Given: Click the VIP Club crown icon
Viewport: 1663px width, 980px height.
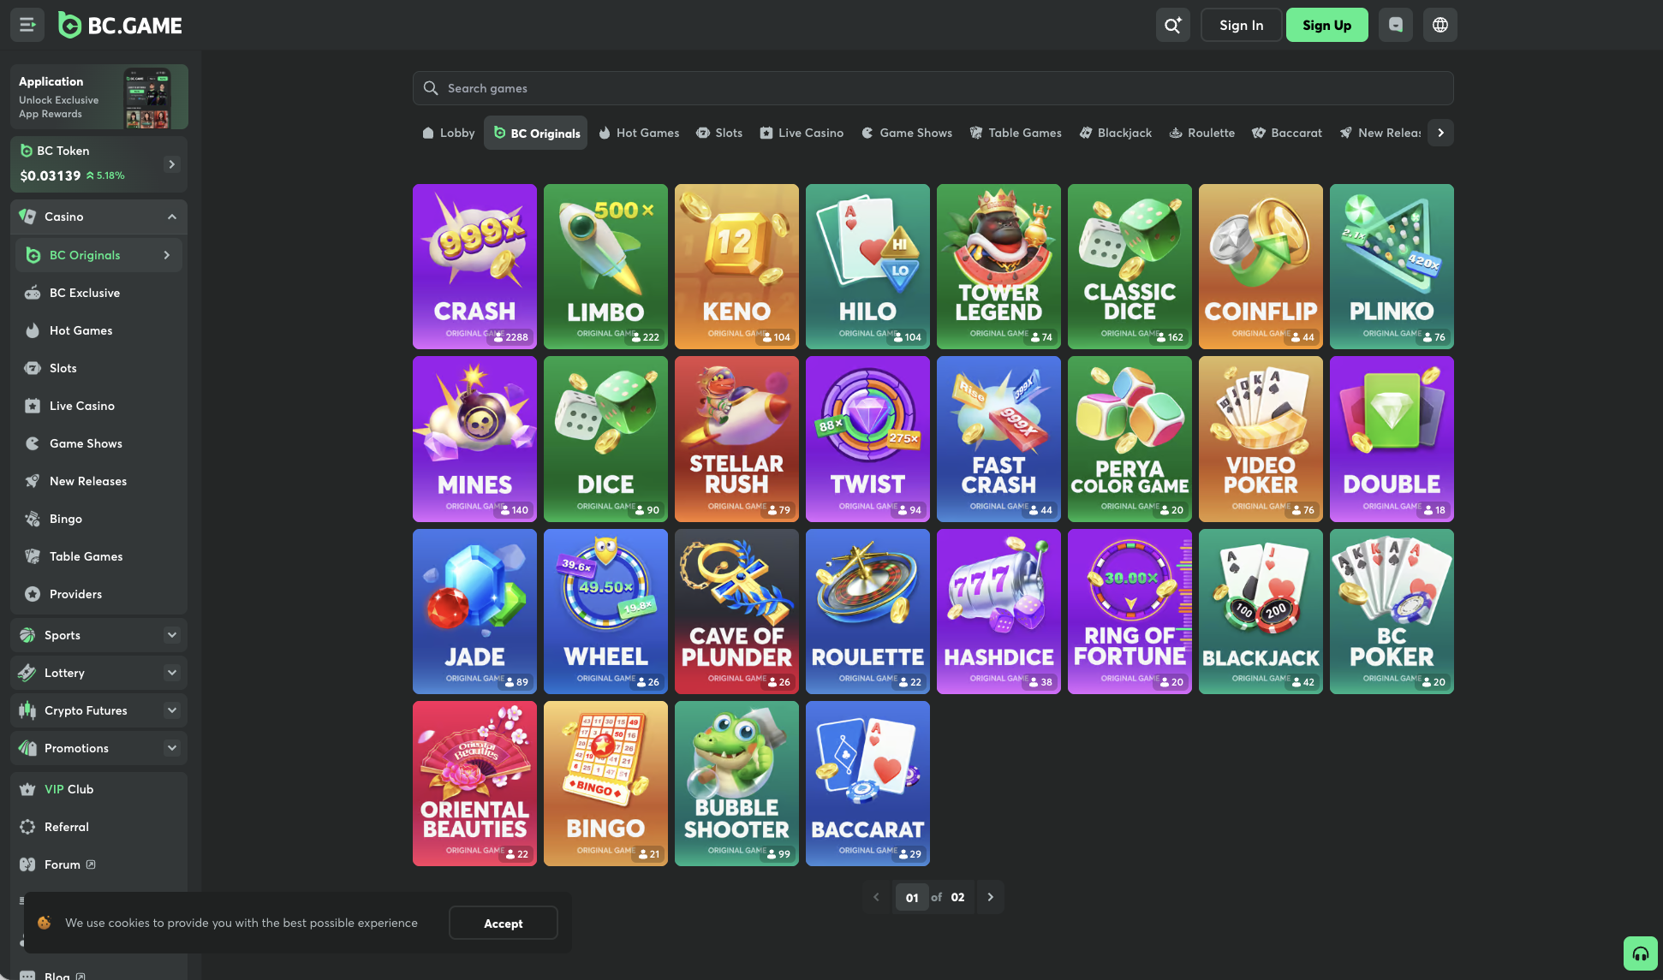Looking at the screenshot, I should tap(27, 789).
